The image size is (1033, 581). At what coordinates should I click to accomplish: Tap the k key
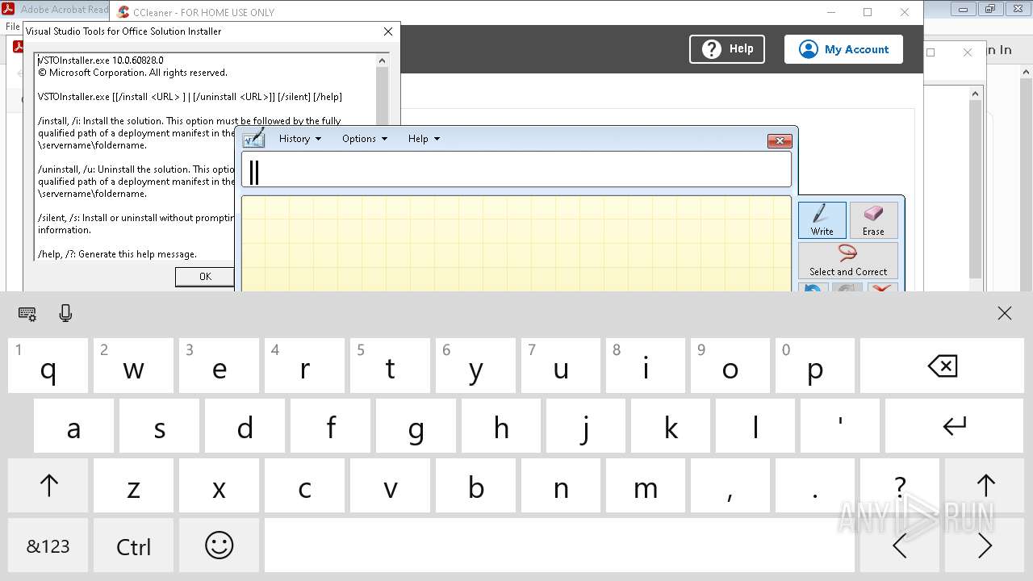(x=671, y=425)
